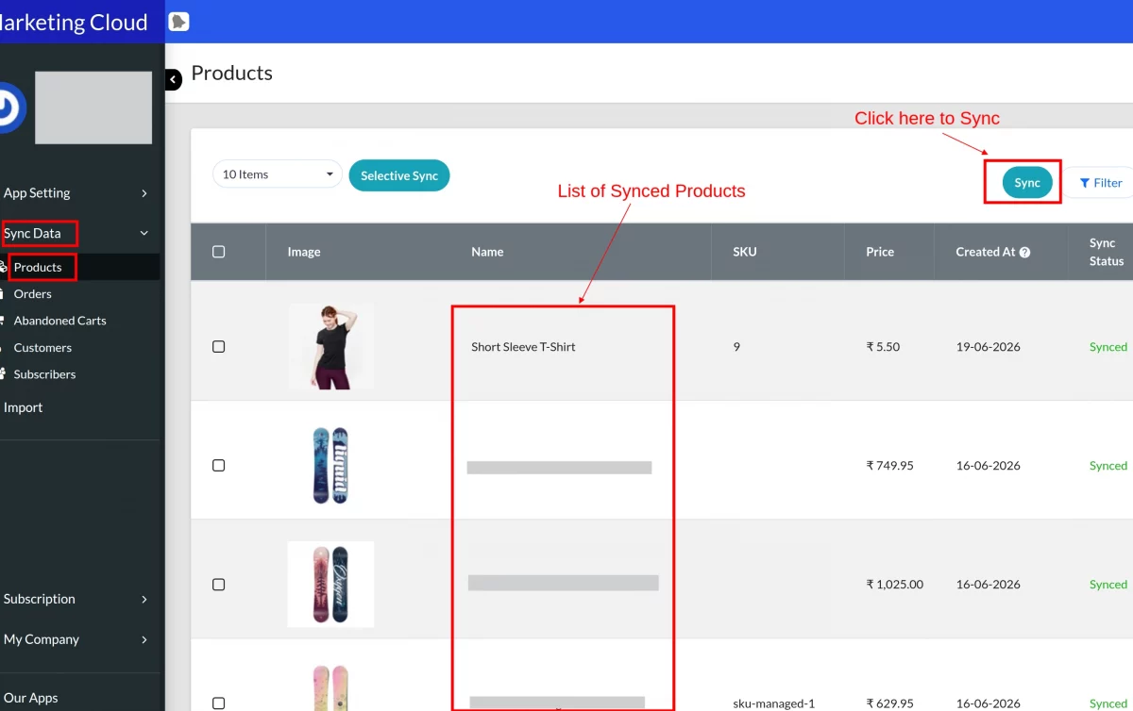The image size is (1133, 711).
Task: Collapse the Sync Data section
Action: pos(77,233)
